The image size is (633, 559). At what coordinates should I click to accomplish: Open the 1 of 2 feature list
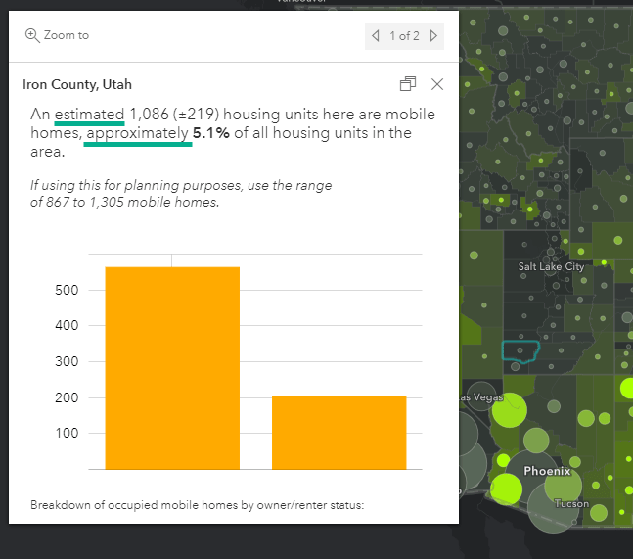(x=404, y=36)
